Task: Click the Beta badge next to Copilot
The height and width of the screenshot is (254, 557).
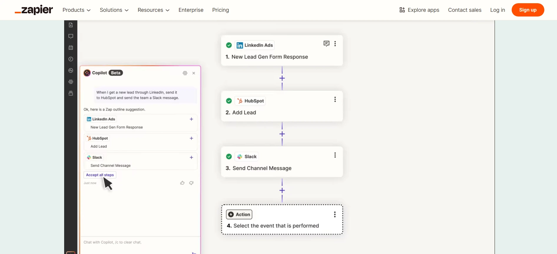Action: click(116, 73)
